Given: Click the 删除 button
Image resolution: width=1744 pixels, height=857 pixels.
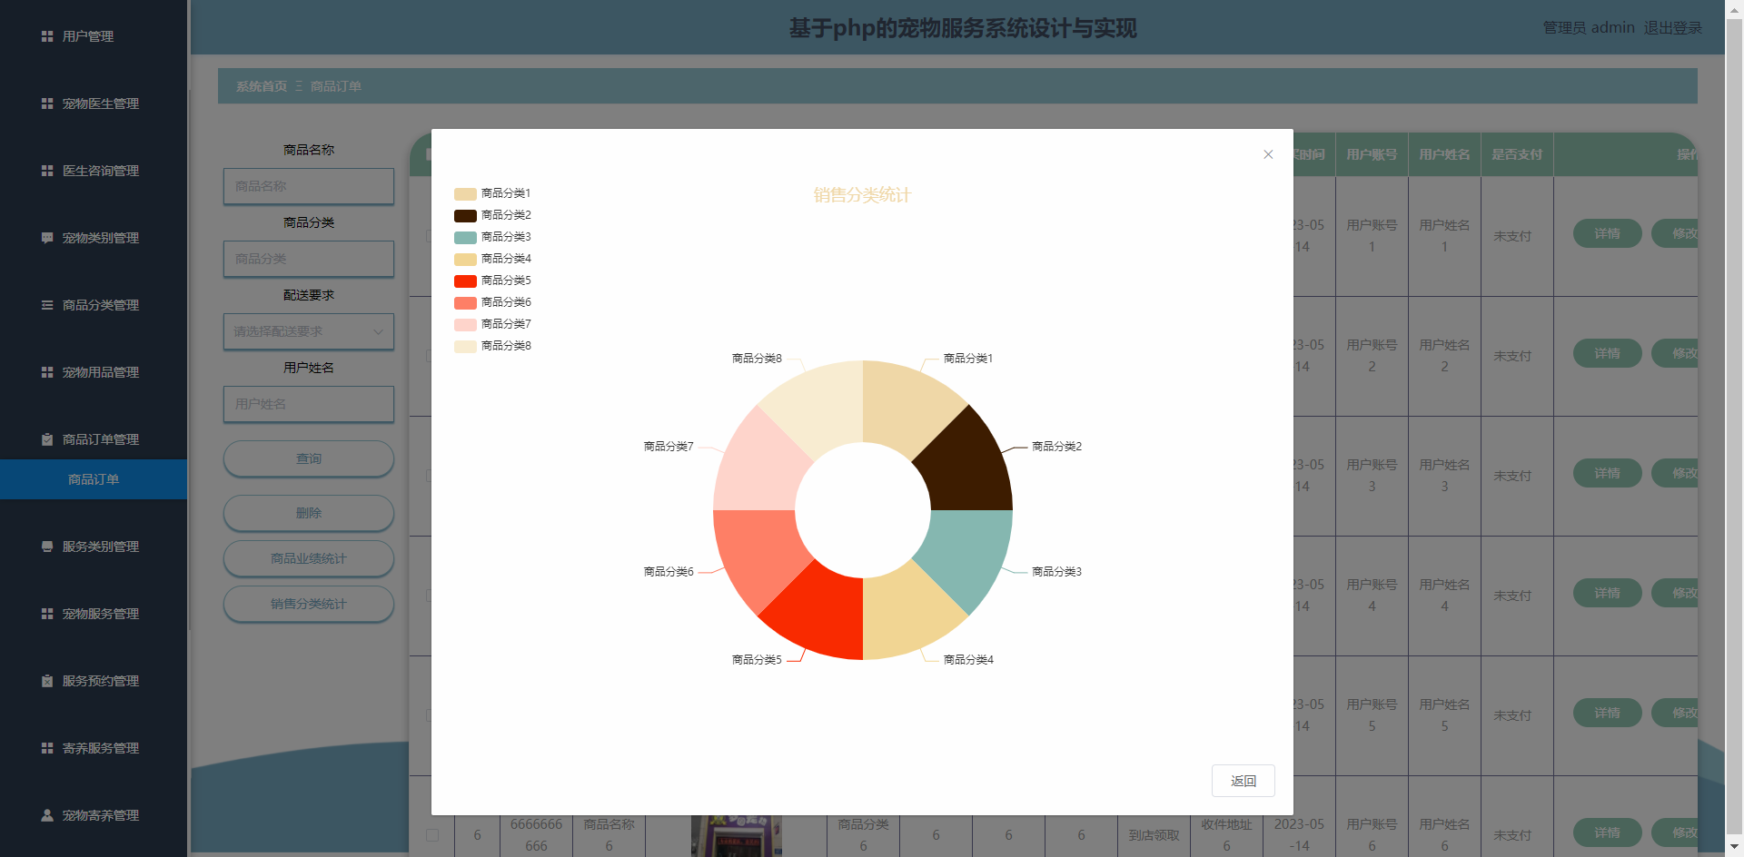Looking at the screenshot, I should point(309,513).
